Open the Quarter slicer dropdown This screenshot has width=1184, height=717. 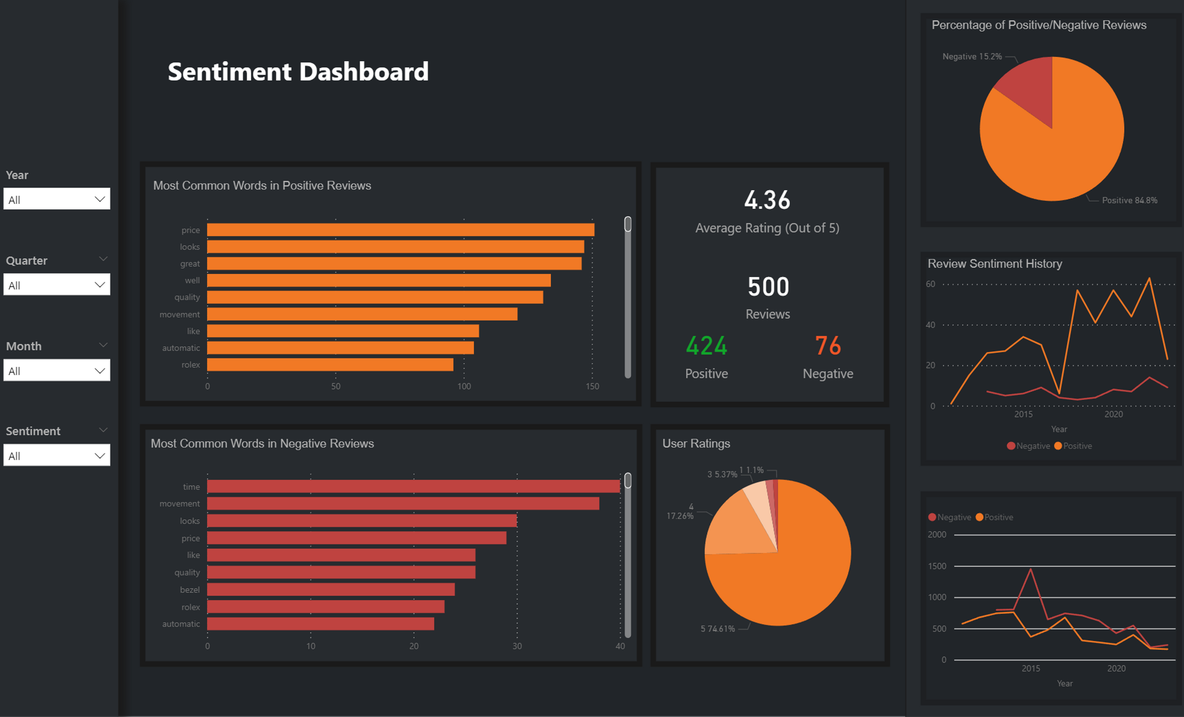[x=57, y=285]
